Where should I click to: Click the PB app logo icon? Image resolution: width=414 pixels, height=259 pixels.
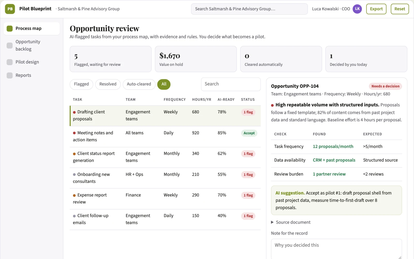click(10, 9)
